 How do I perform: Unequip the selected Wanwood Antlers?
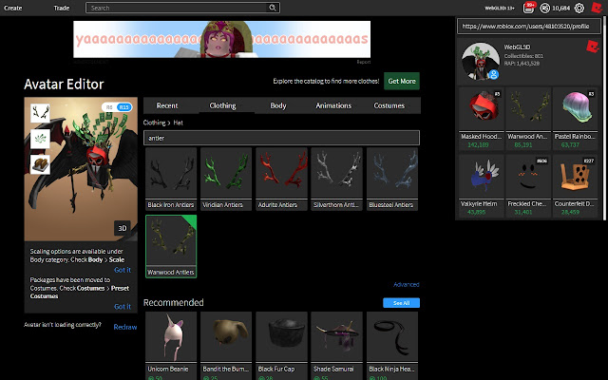click(171, 246)
